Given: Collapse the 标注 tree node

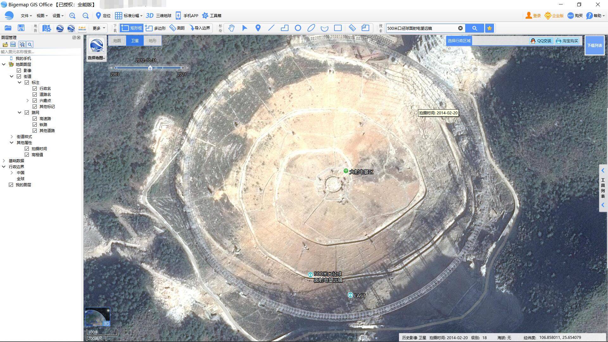Looking at the screenshot, I should [20, 83].
